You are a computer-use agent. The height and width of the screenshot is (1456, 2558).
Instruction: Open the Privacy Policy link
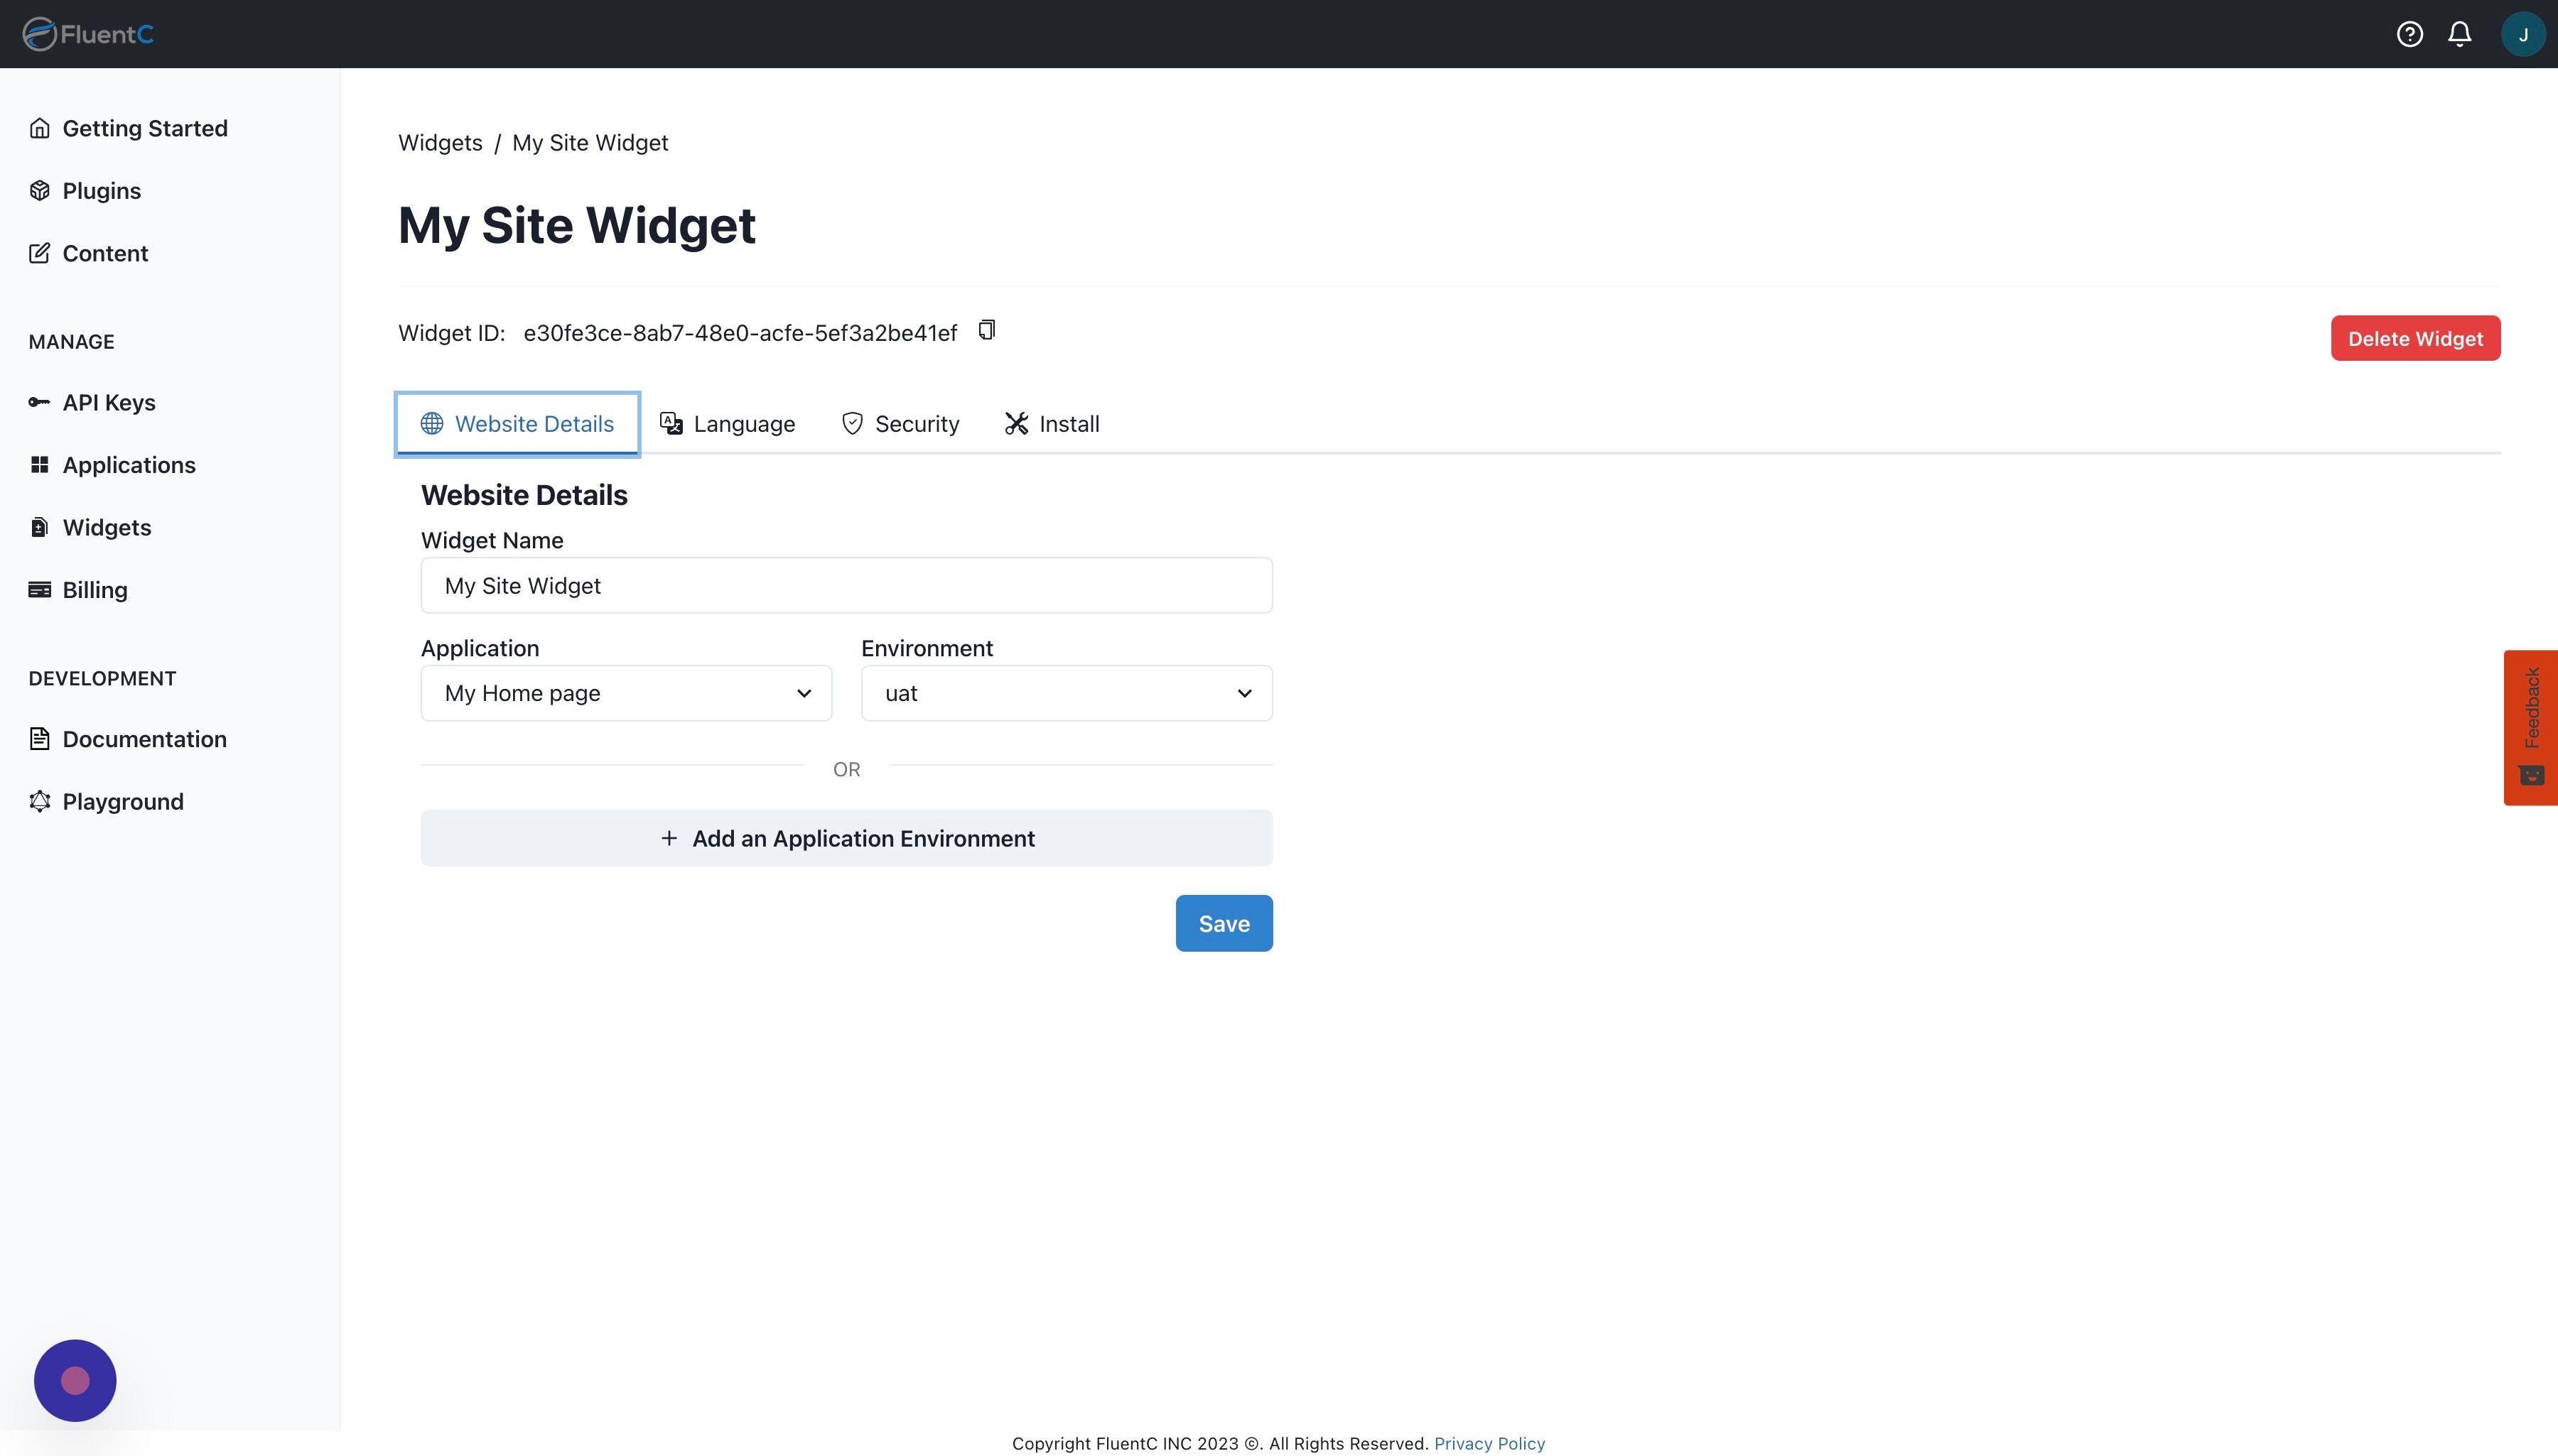coord(1489,1443)
